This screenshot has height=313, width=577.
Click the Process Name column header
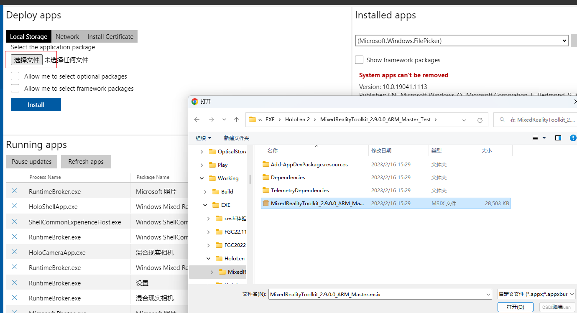tap(45, 177)
